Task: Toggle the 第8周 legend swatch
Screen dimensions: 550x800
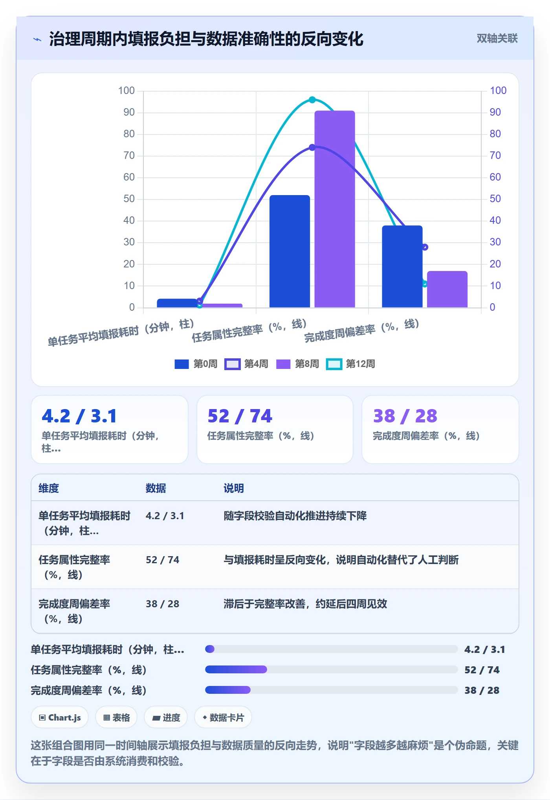Action: click(283, 364)
